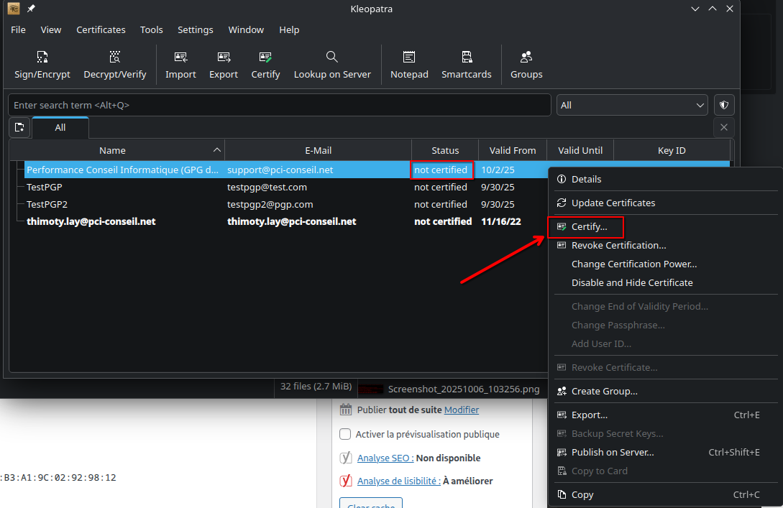Image resolution: width=783 pixels, height=508 pixels.
Task: Open Lookup on Server tool
Action: coord(332,57)
